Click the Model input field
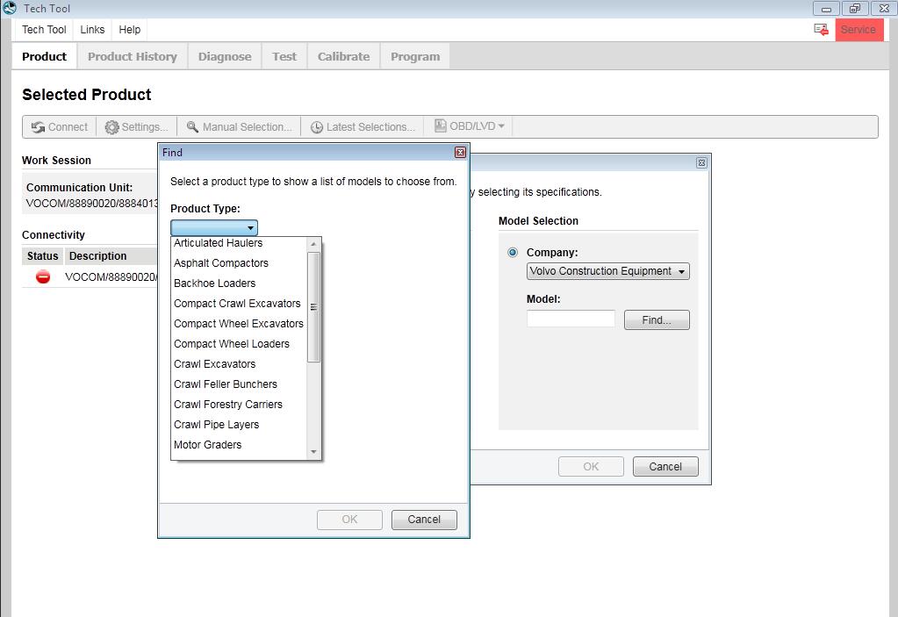 tap(571, 319)
